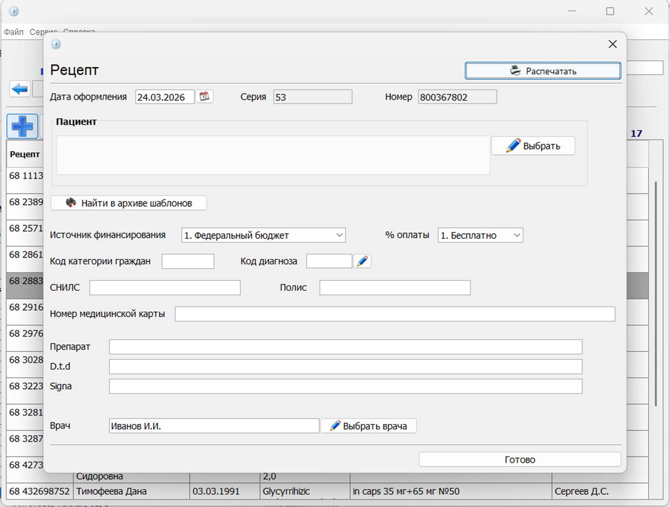Click into the Полис input field

[x=394, y=288]
